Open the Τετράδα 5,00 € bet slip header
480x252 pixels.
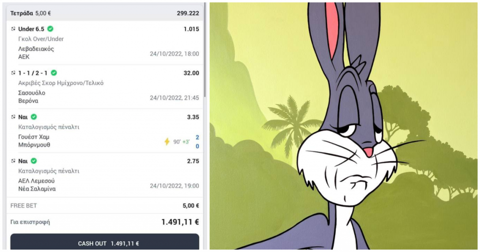pos(105,13)
